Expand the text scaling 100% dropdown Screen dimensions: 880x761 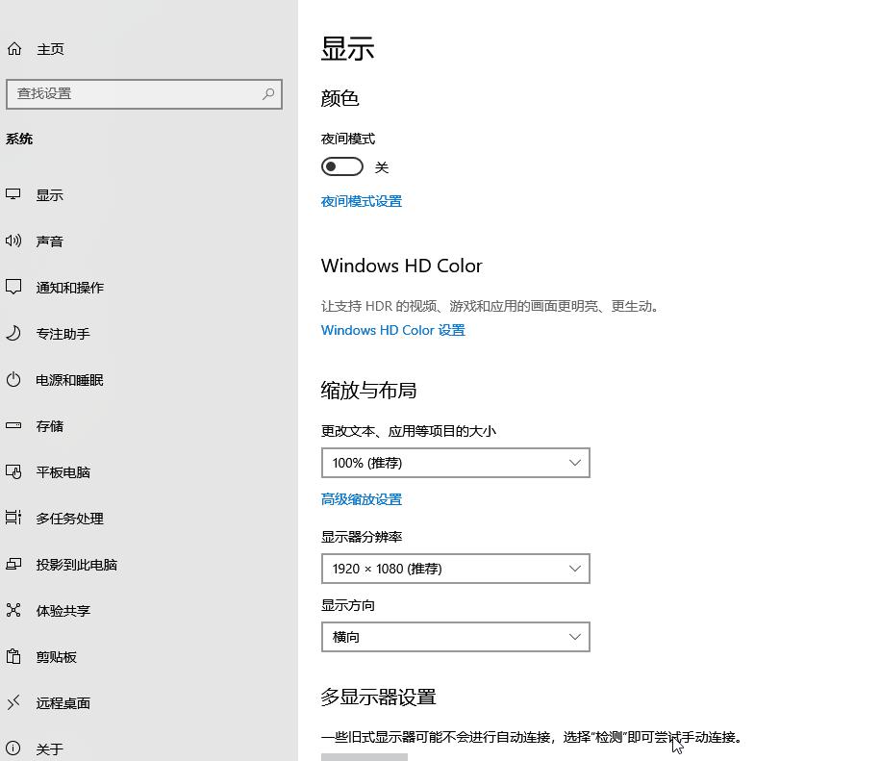click(455, 463)
